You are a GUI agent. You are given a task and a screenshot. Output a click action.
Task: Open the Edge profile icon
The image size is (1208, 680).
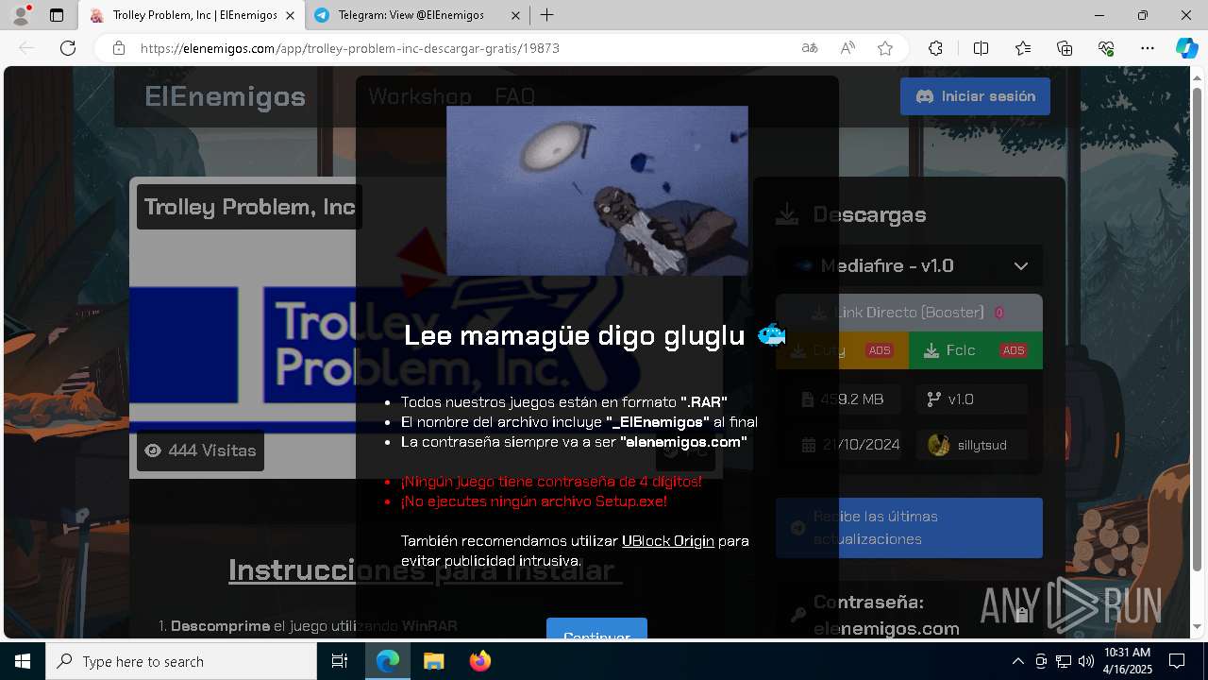click(x=21, y=15)
